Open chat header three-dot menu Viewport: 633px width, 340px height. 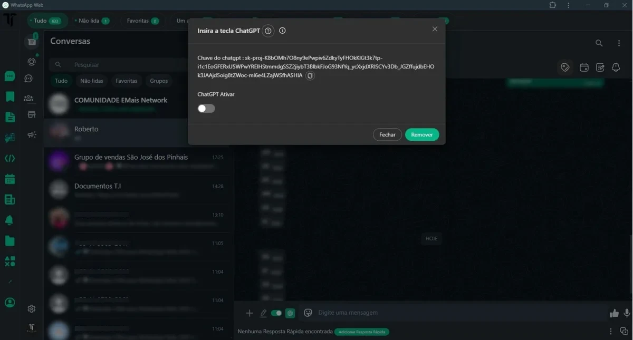[x=619, y=43]
